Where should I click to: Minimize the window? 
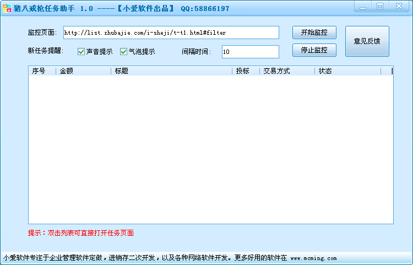pyautogui.click(x=363, y=6)
